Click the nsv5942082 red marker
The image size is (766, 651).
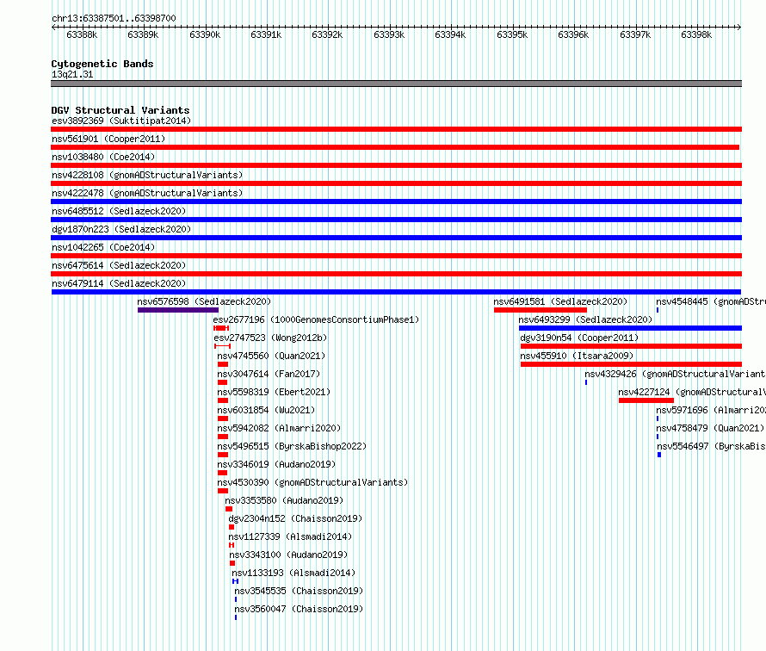click(x=223, y=437)
